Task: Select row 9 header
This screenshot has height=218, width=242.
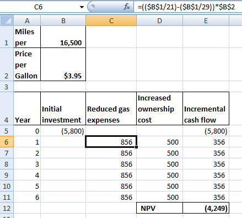Action: [7, 175]
